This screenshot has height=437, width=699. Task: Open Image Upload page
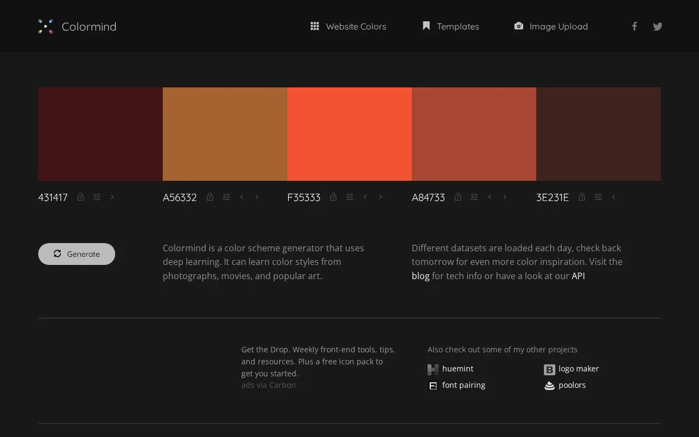click(551, 26)
